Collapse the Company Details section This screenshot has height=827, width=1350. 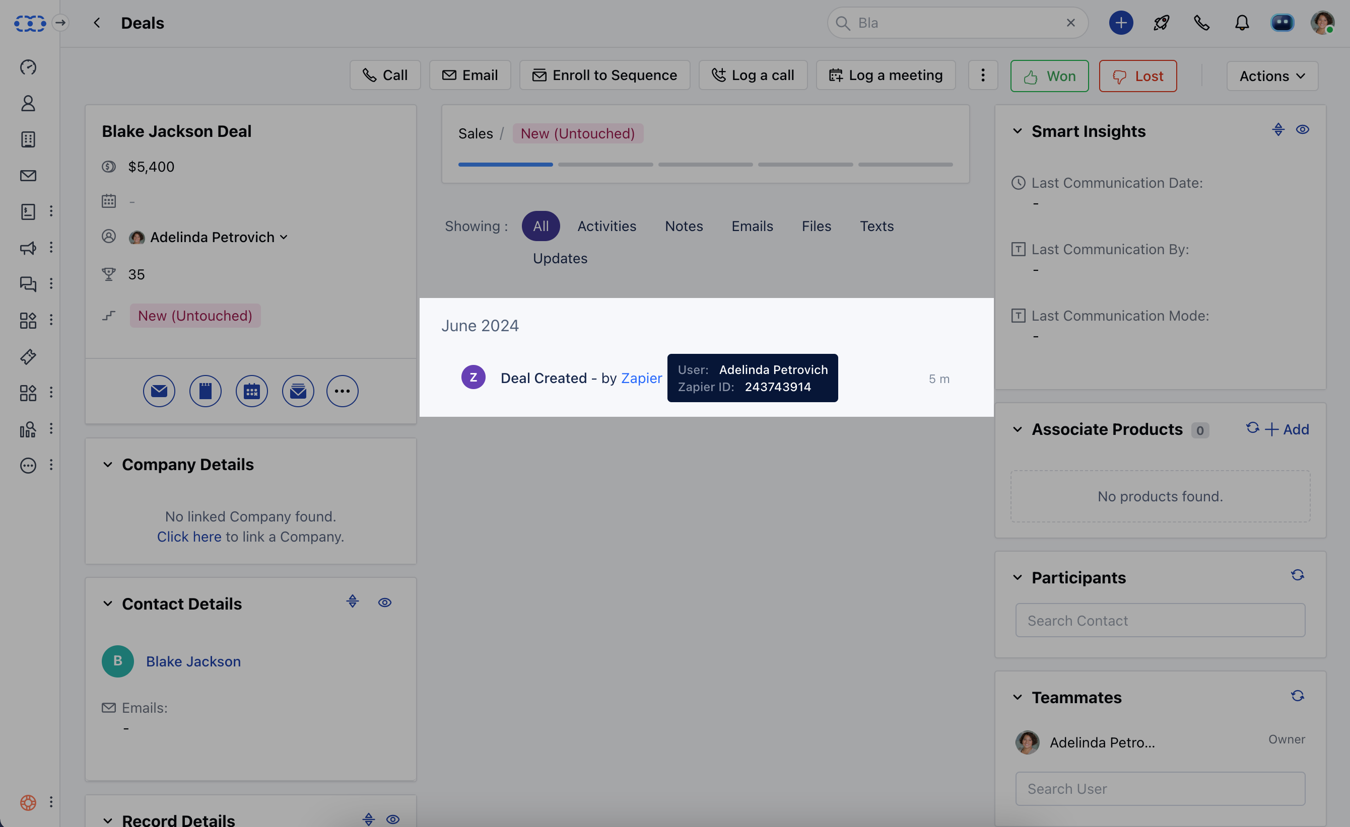108,464
